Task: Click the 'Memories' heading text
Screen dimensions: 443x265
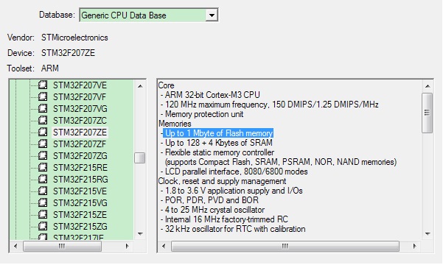Action: pos(175,124)
